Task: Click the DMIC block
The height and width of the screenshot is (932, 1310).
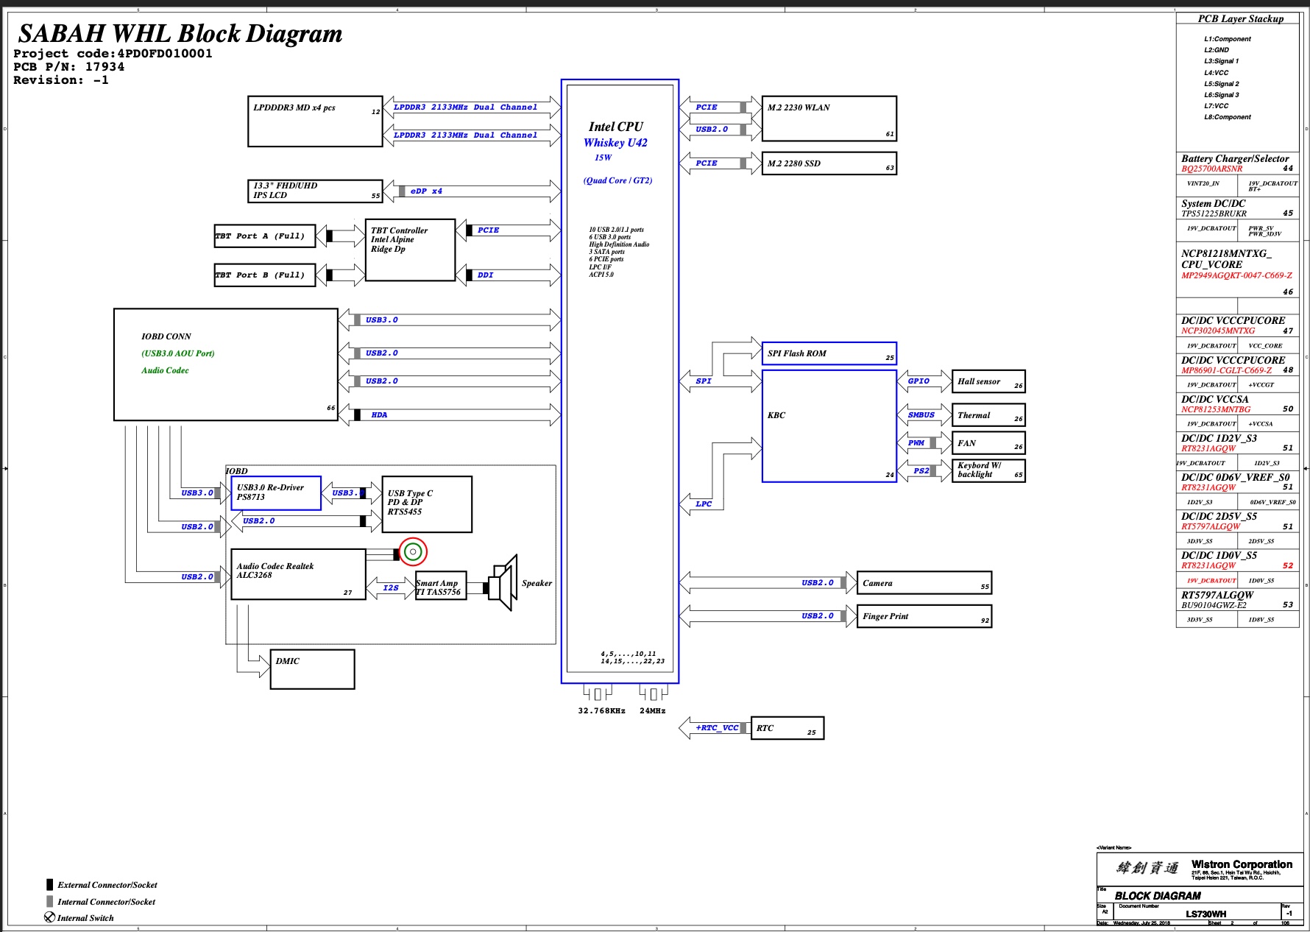Action: pyautogui.click(x=312, y=669)
